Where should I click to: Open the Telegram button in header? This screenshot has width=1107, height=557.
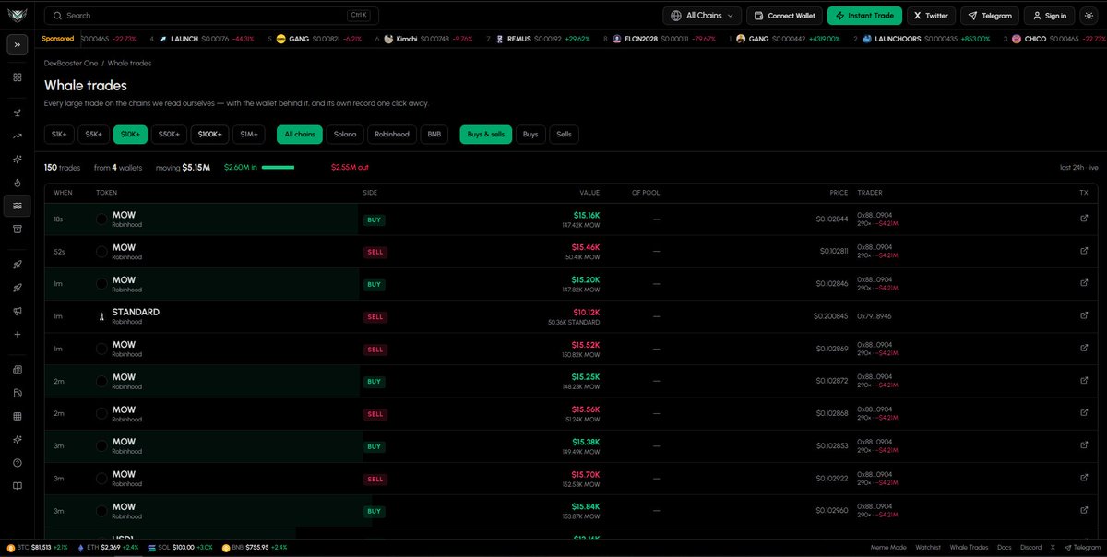point(990,16)
